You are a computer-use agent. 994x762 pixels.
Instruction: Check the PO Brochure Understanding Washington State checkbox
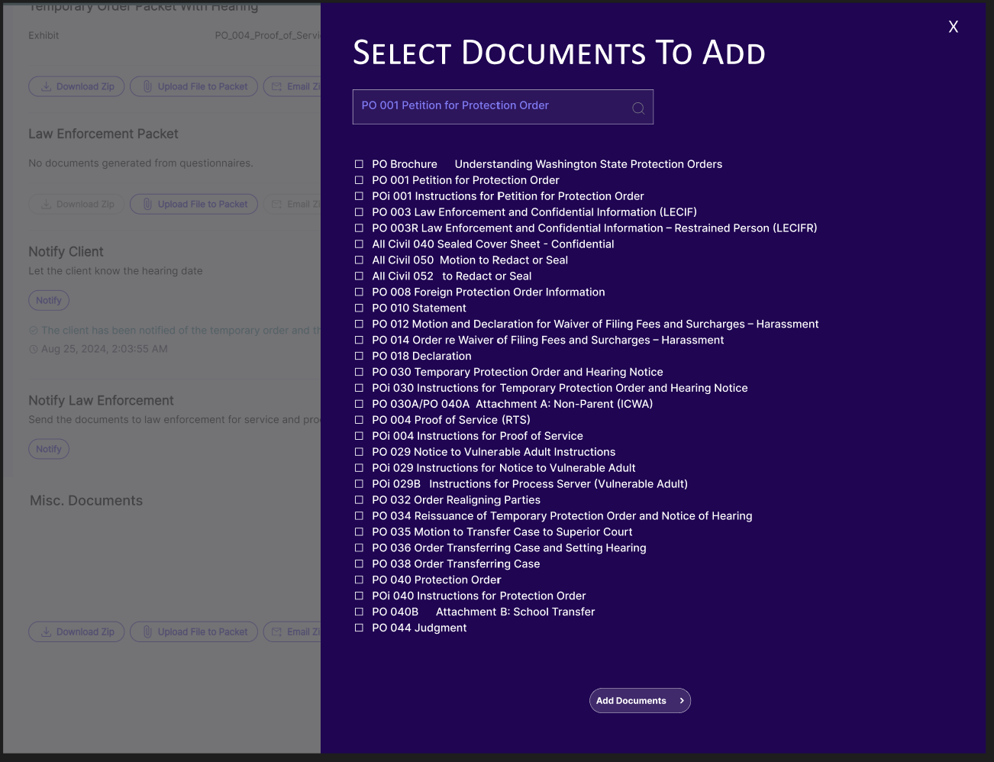[x=359, y=164]
